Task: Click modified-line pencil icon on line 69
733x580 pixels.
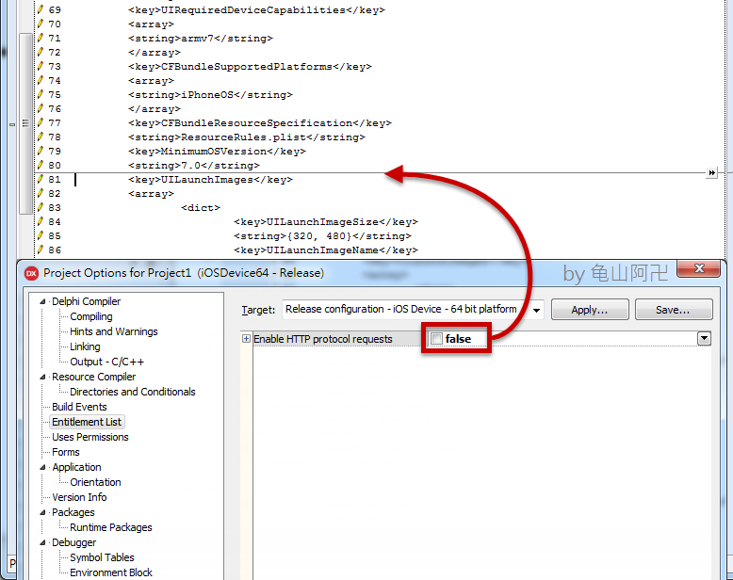Action: [x=41, y=9]
